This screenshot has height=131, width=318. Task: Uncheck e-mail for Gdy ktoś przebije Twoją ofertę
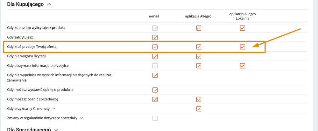155,47
